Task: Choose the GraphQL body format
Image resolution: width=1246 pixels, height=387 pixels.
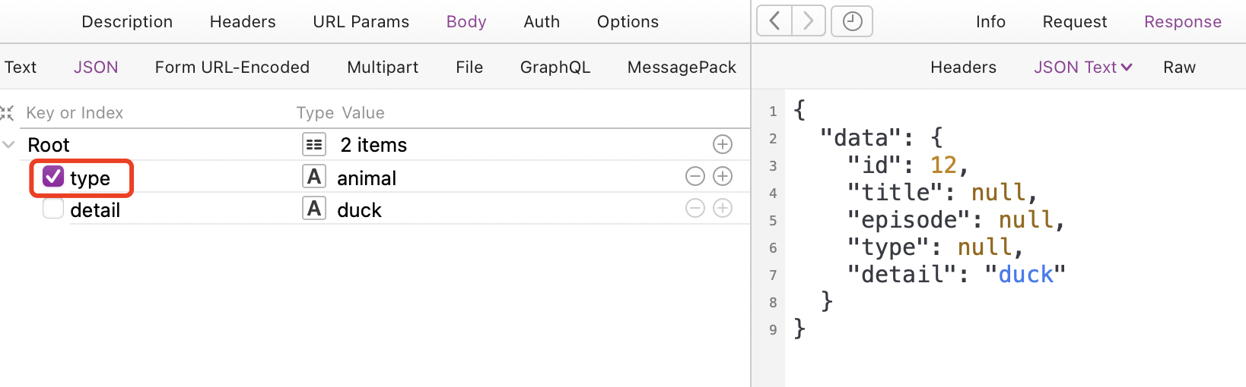Action: 555,67
